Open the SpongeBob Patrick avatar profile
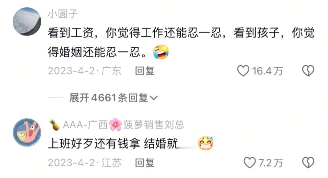Screen dimensions: 328x178 [x=27, y=132]
